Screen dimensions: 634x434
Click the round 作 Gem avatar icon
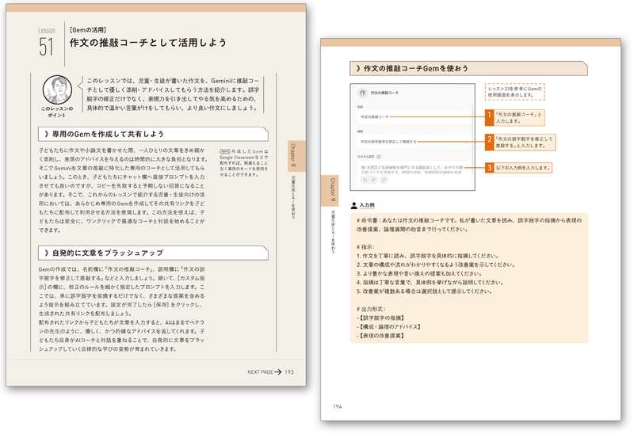point(363,93)
